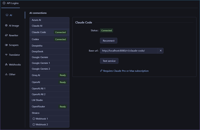
Task: Click the Rewriter planet icon
Action: click(x=6, y=35)
